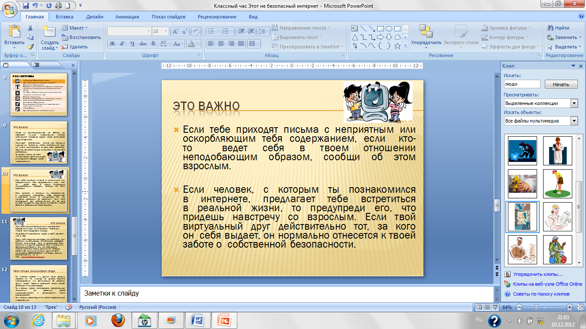The height and width of the screenshot is (329, 586).
Task: Decrease the list indent level
Action: 241,31
